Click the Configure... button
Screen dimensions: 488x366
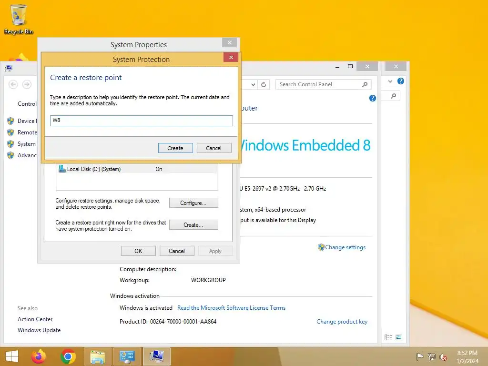pos(193,203)
